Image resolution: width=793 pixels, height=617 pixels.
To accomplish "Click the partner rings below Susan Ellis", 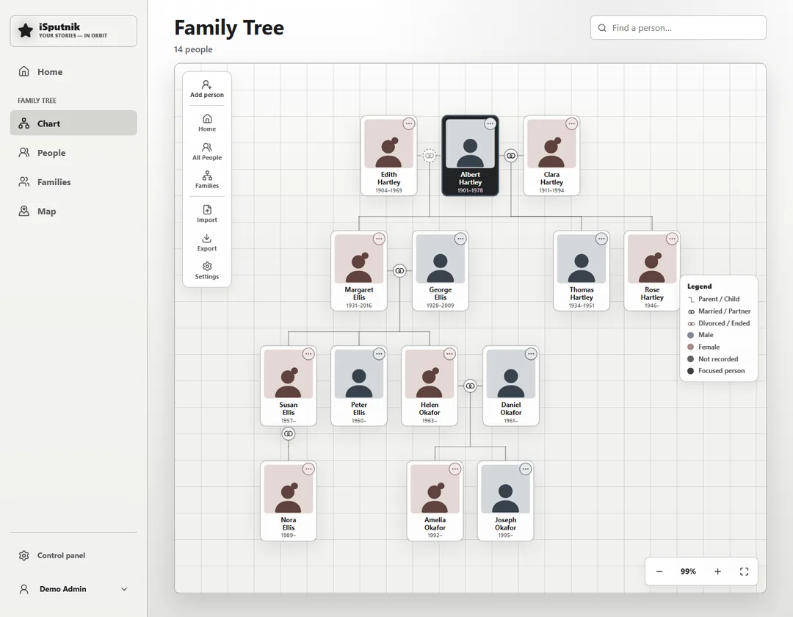I will coord(289,433).
